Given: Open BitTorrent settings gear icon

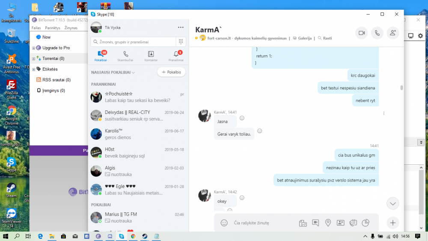Looking at the screenshot, I should pyautogui.click(x=420, y=36).
